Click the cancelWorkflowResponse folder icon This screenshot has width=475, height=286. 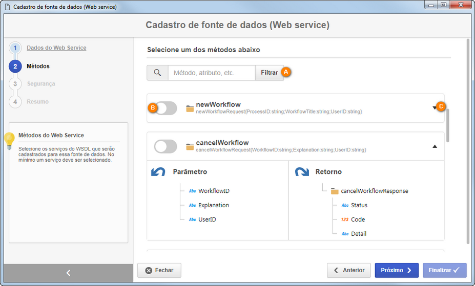(335, 191)
